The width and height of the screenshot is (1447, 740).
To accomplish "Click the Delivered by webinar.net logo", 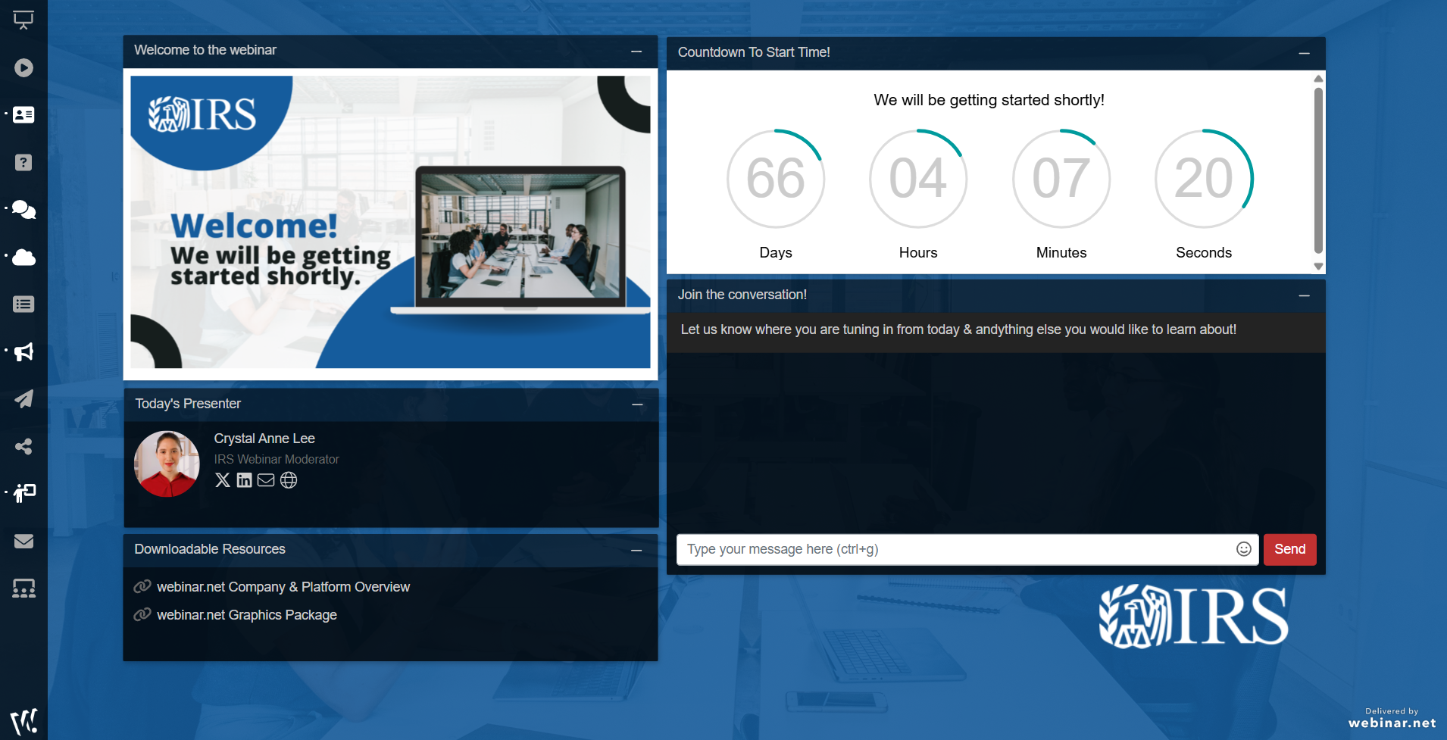I will coord(1392,718).
